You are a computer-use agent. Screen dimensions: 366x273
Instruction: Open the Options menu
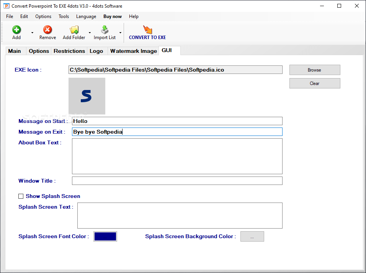[43, 16]
